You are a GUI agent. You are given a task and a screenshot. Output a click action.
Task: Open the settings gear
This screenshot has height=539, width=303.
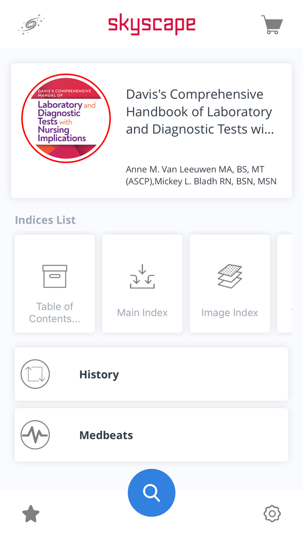(272, 513)
